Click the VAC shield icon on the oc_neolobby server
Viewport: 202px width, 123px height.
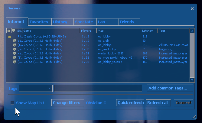[x=14, y=49]
